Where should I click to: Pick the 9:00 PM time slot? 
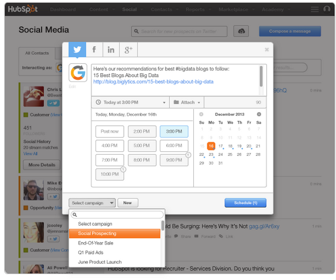(x=174, y=160)
